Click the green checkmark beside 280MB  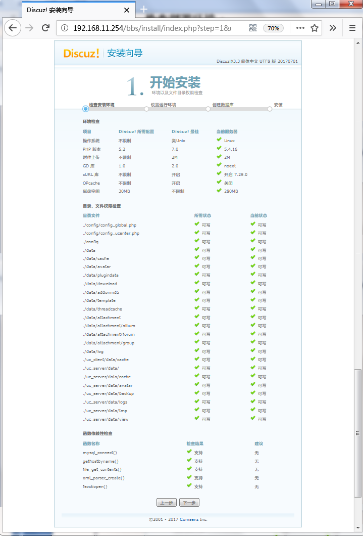coord(219,190)
